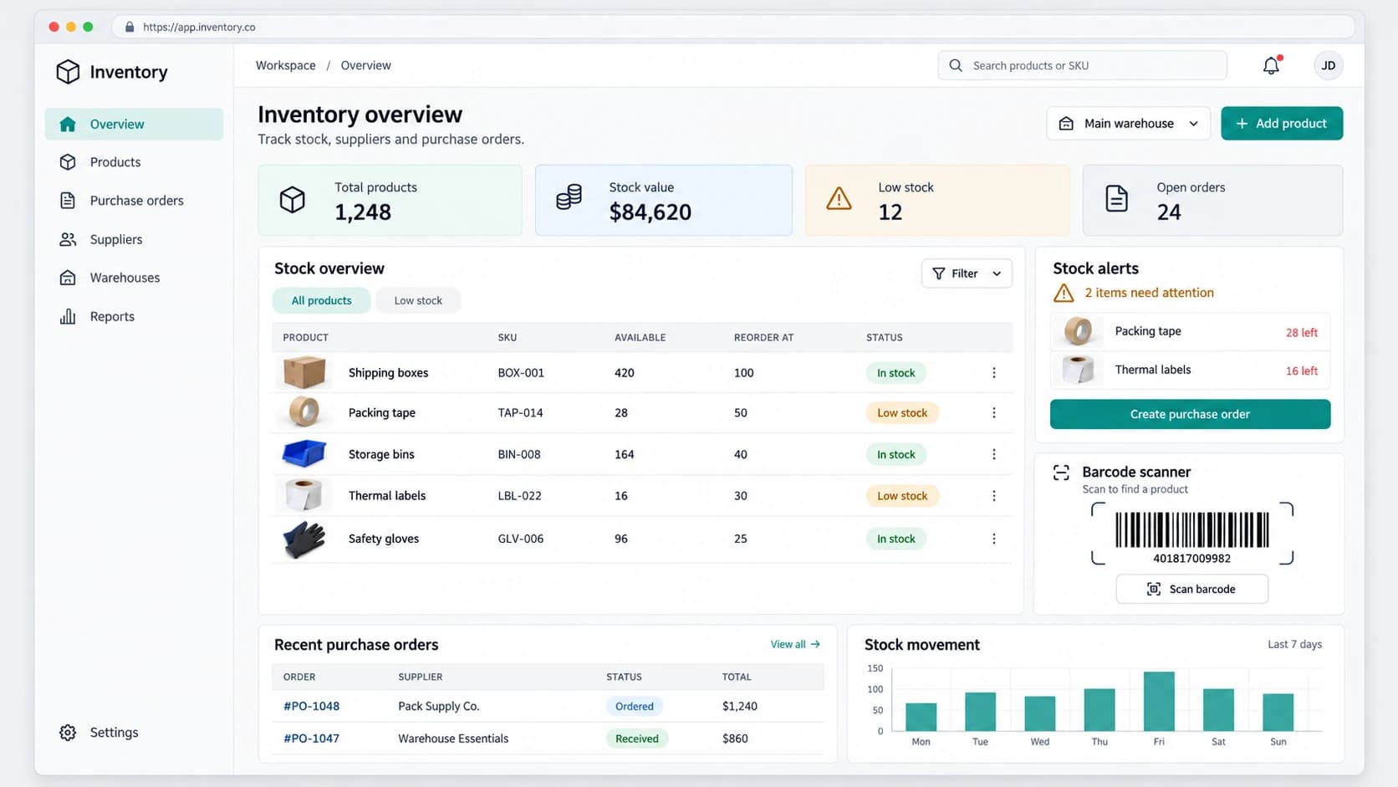The image size is (1398, 787).
Task: Open the JD user avatar menu
Action: pos(1329,65)
